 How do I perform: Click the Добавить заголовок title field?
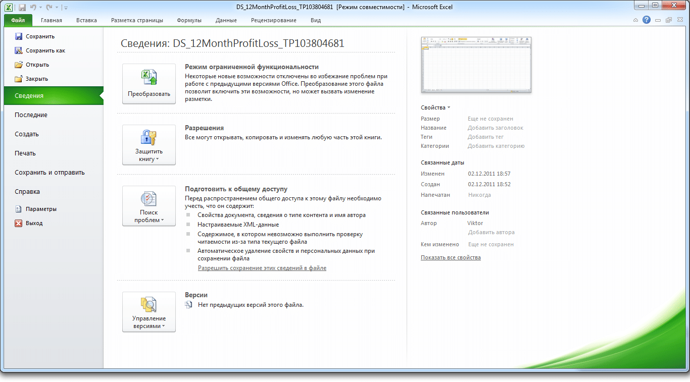pos(496,128)
